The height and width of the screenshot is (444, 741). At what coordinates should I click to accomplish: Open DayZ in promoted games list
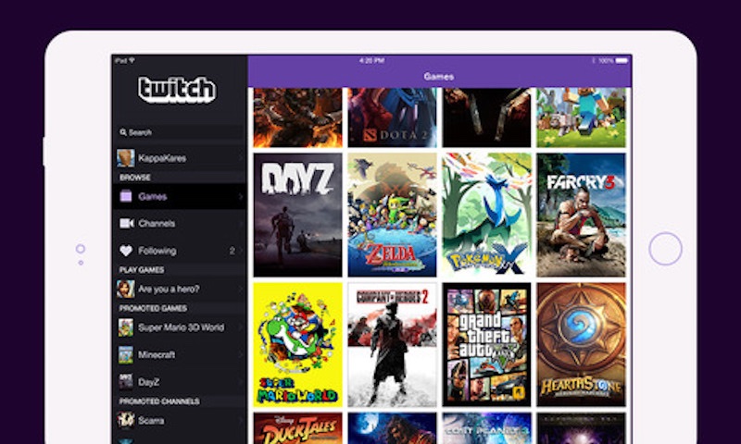coord(180,382)
